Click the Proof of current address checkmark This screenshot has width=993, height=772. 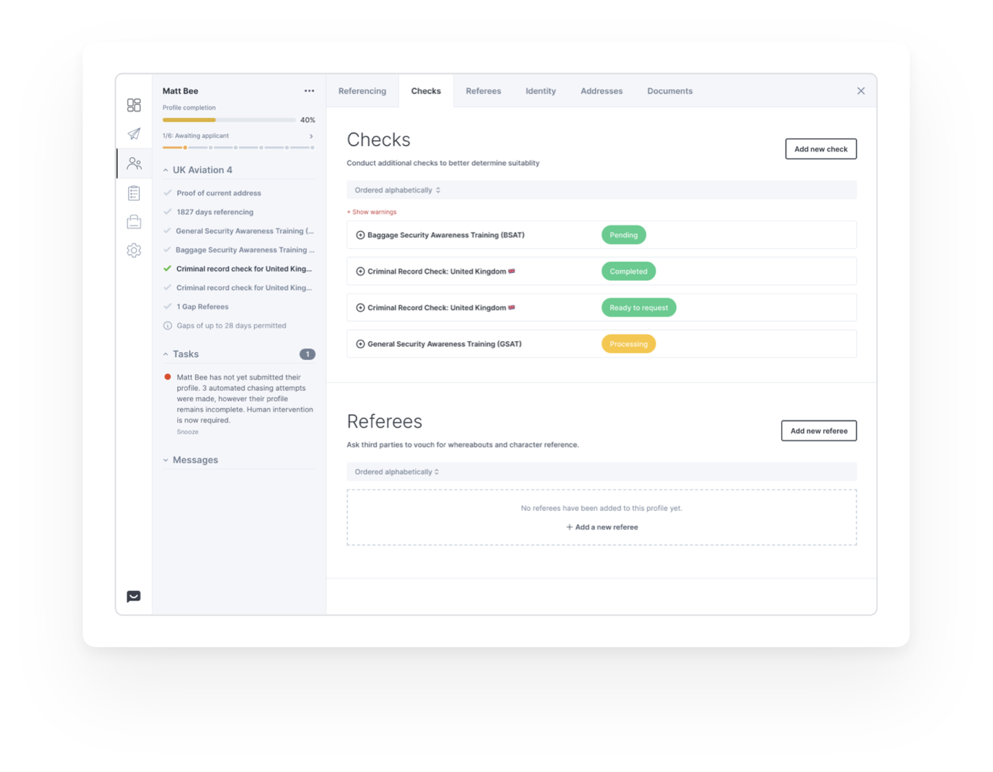168,193
